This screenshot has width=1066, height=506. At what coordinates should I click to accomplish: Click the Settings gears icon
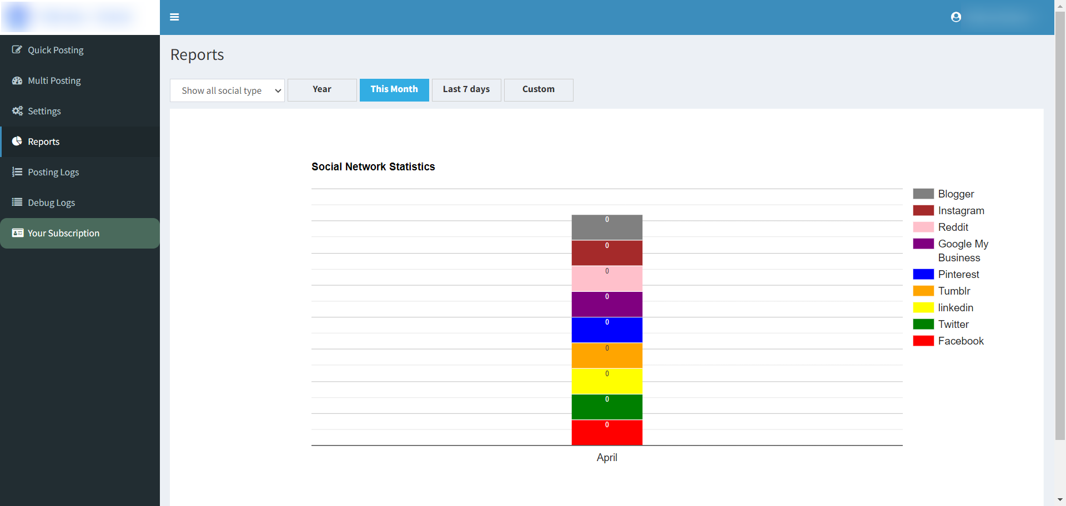pos(17,111)
